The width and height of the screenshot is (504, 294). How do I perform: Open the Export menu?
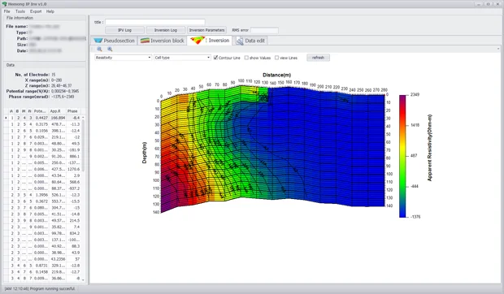(x=36, y=11)
